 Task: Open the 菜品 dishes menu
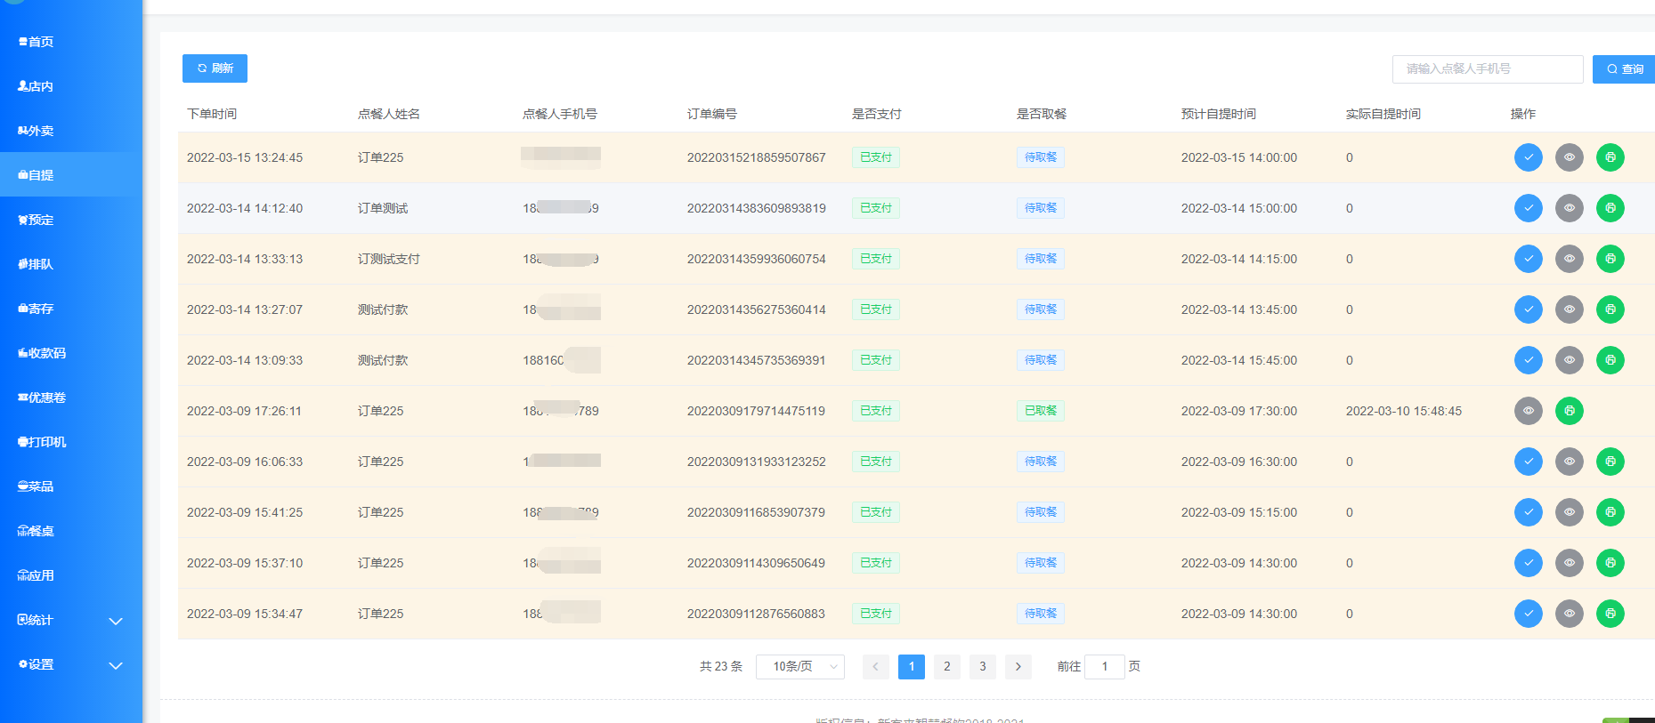coord(71,486)
